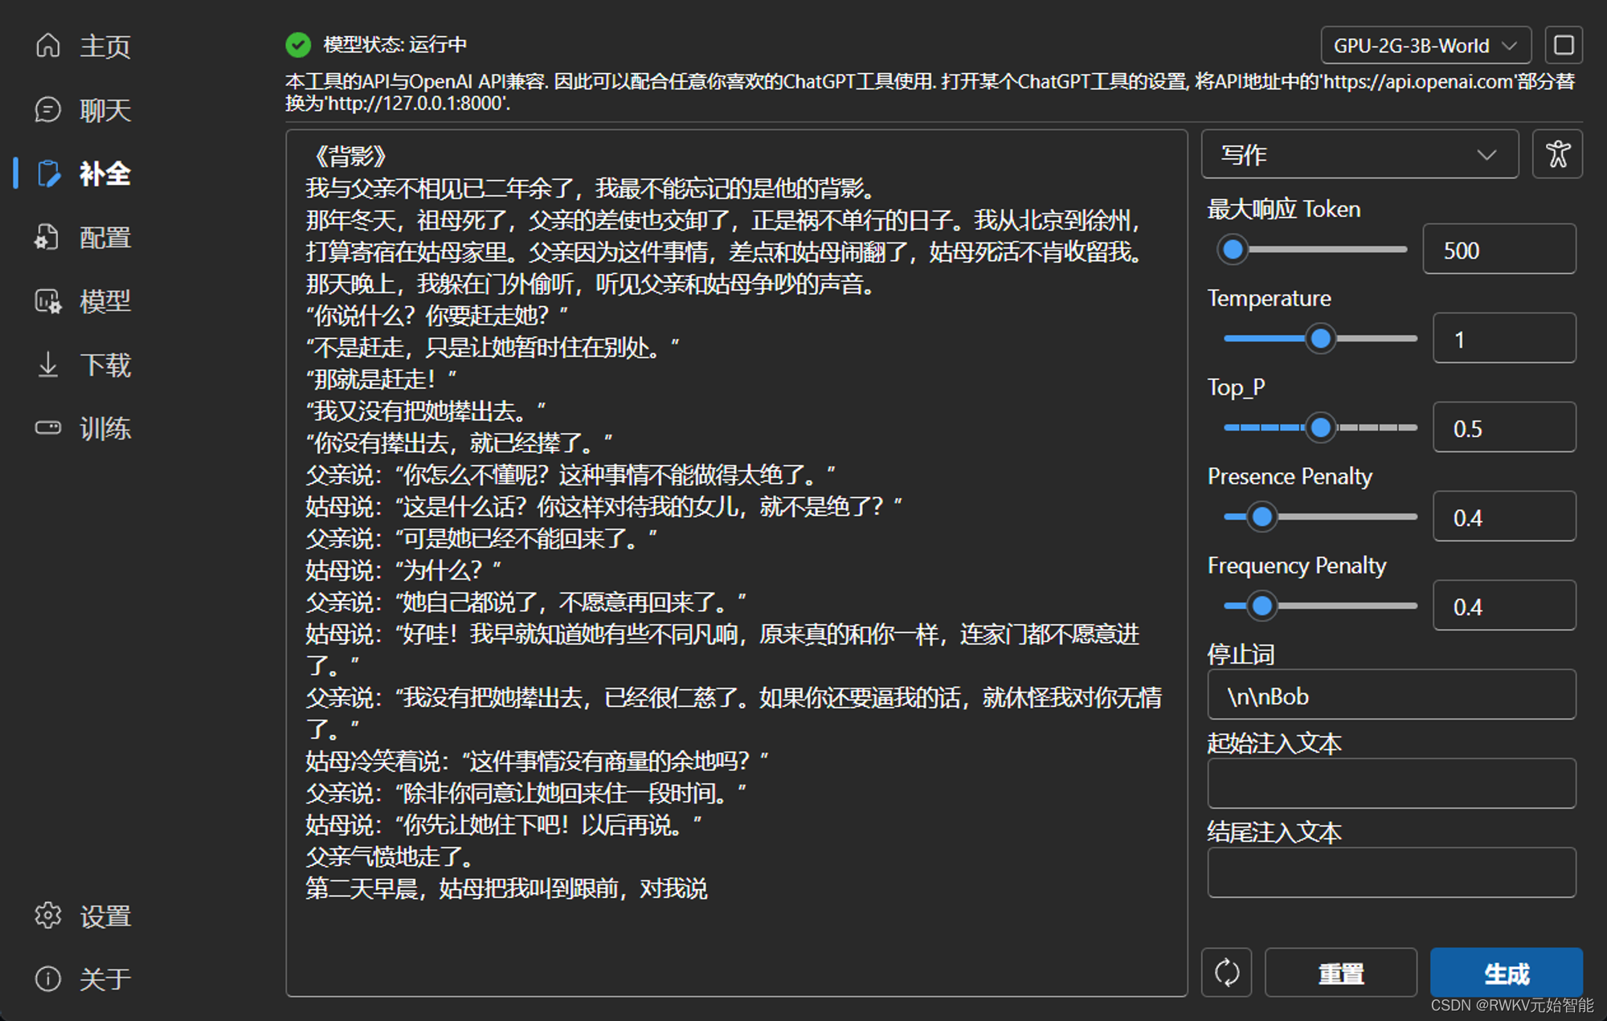Click the person icon next to 写作 preset
This screenshot has height=1021, width=1607.
click(1557, 154)
